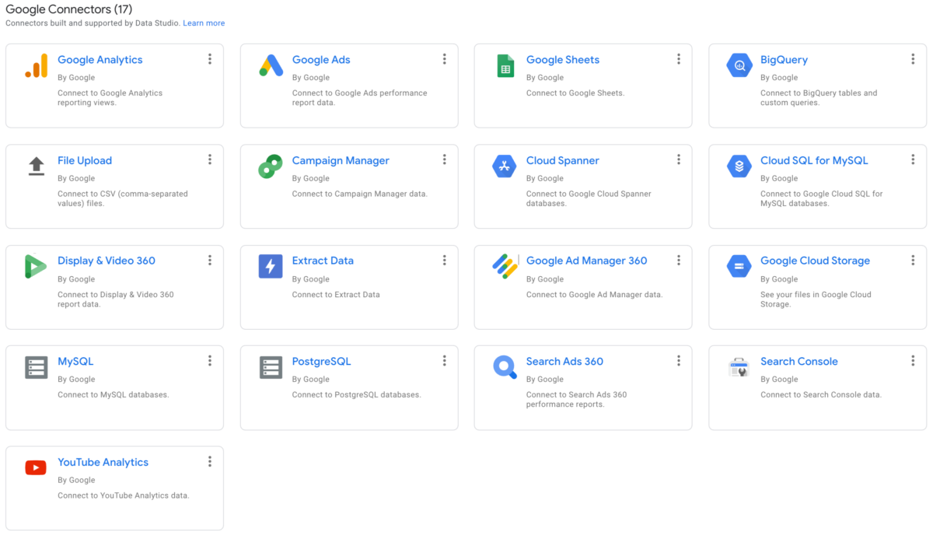
Task: Open the Search Ads 360 card menu
Action: coord(678,360)
